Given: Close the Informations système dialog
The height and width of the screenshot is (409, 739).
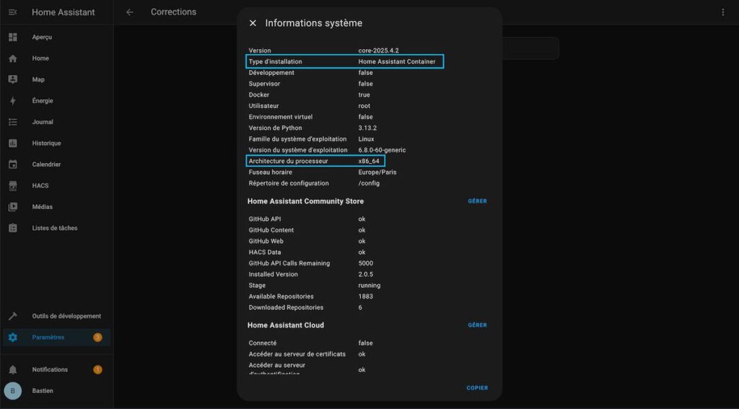Looking at the screenshot, I should point(253,23).
